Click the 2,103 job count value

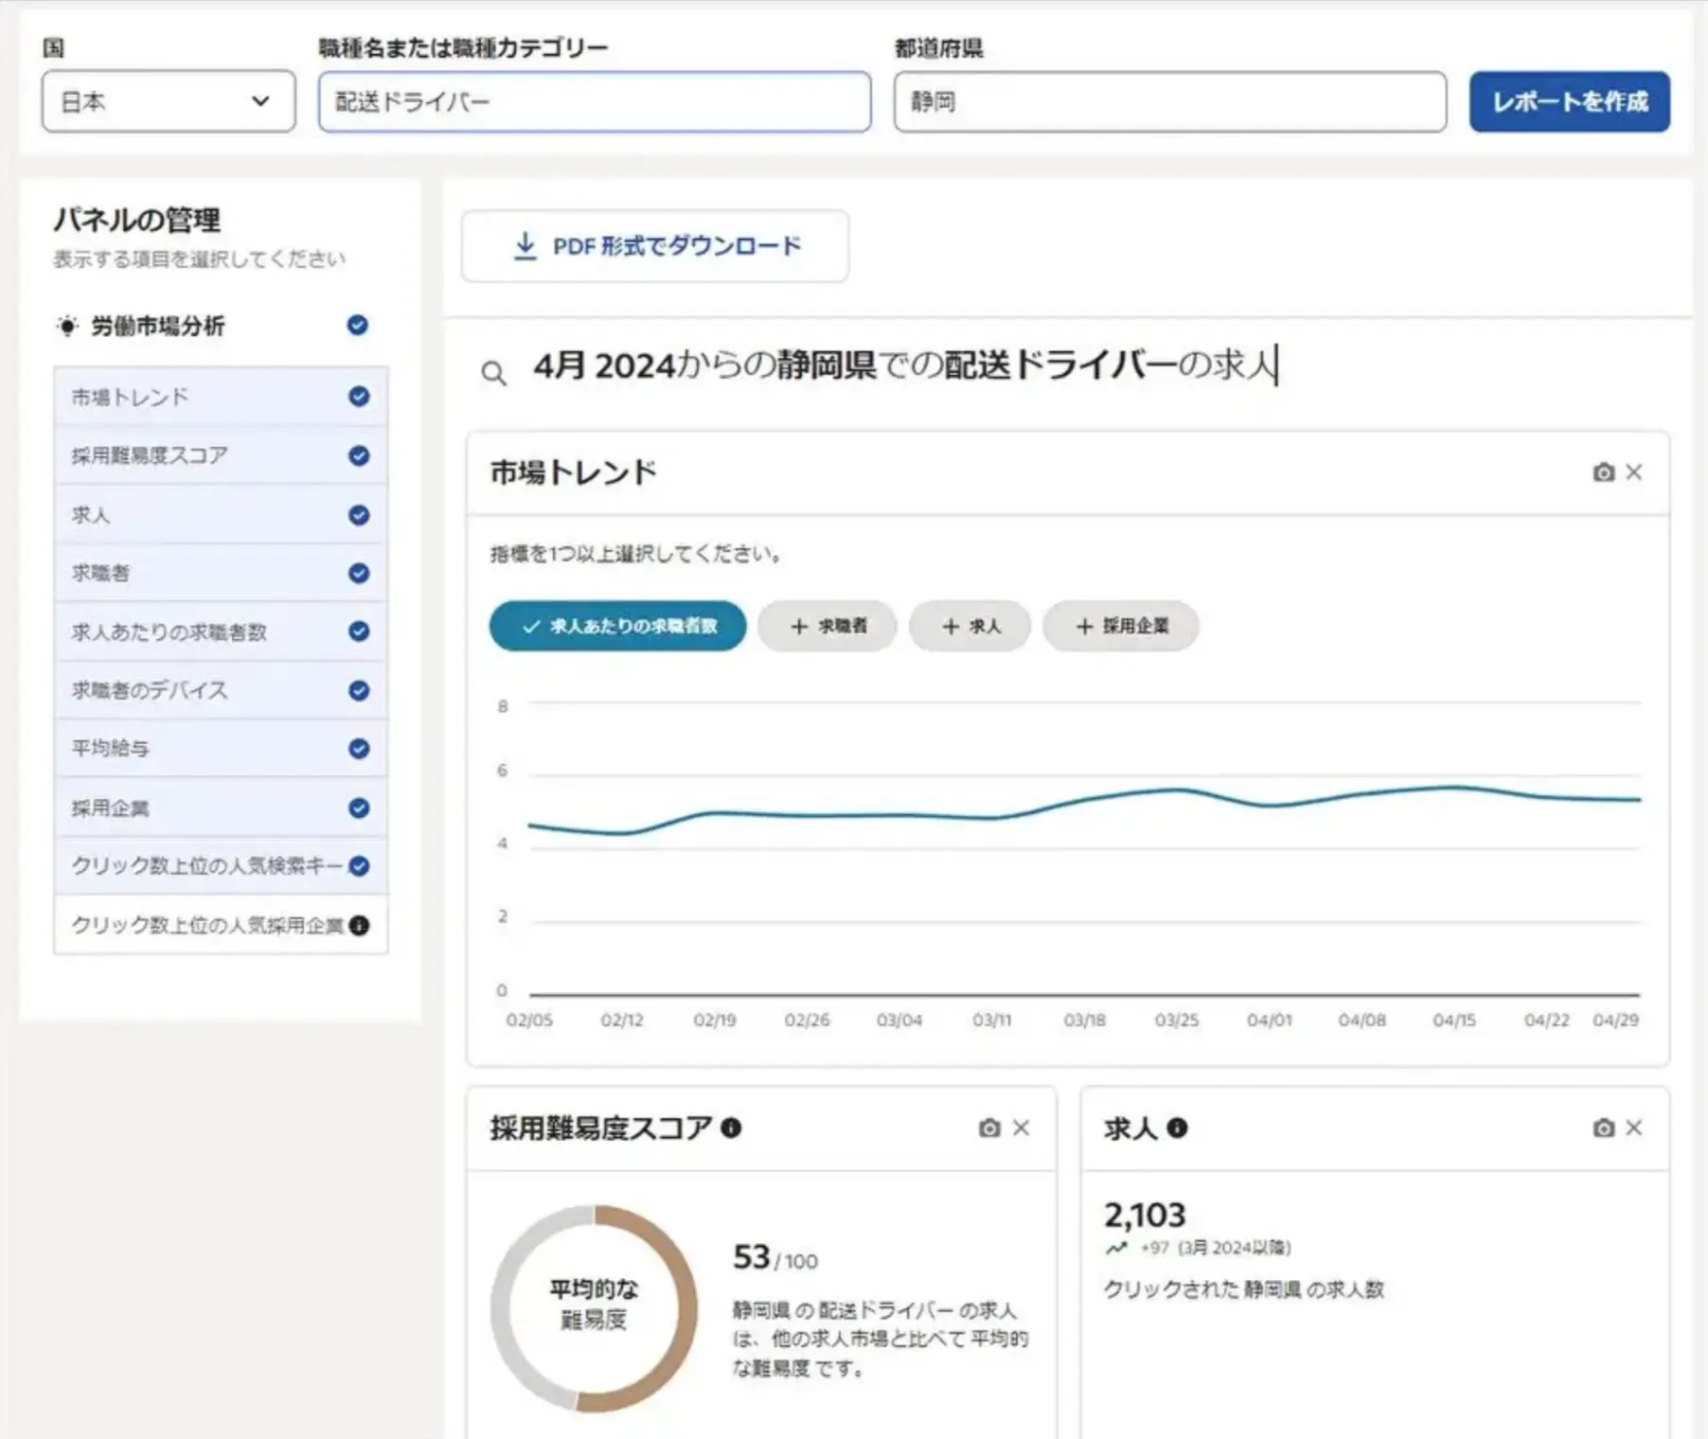click(1145, 1215)
